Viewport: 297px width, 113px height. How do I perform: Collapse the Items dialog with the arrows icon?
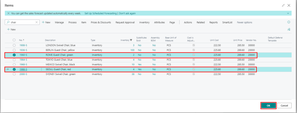pos(283,5)
